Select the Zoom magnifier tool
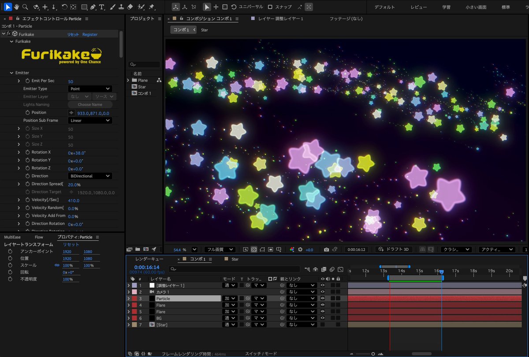 (25, 7)
